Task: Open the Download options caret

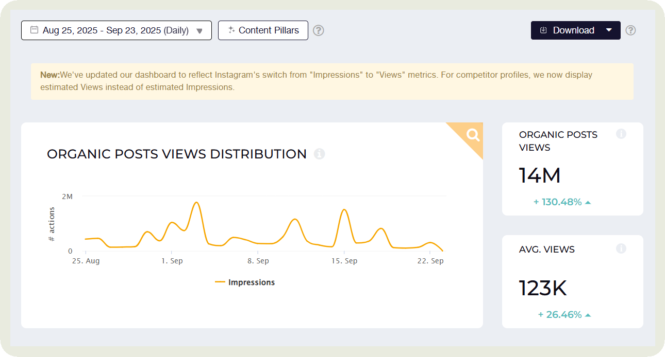Action: coord(609,30)
